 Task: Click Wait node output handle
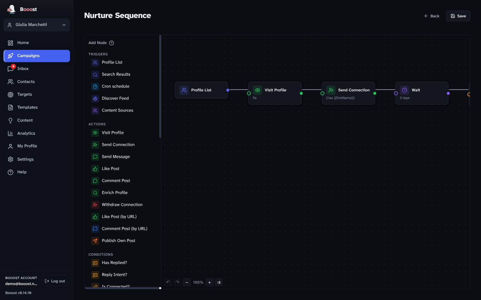[448, 93]
